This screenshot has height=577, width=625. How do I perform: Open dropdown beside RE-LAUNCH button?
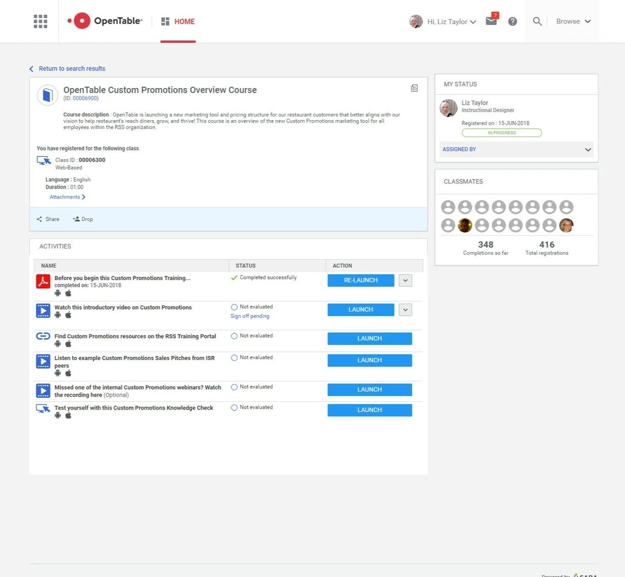point(406,280)
